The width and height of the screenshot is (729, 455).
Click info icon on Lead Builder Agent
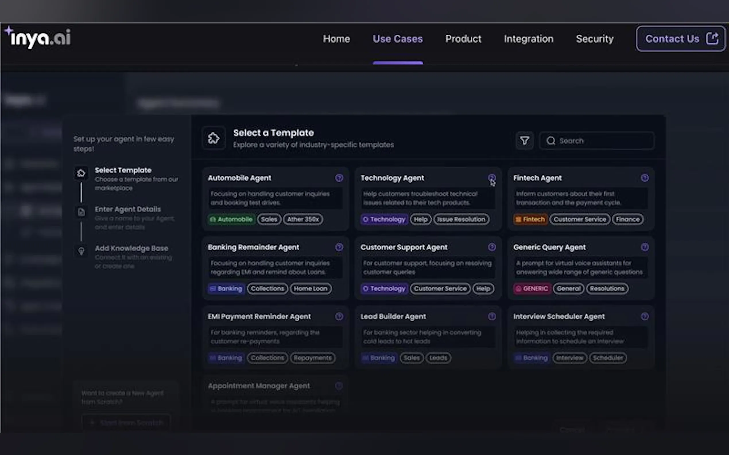[x=492, y=316]
